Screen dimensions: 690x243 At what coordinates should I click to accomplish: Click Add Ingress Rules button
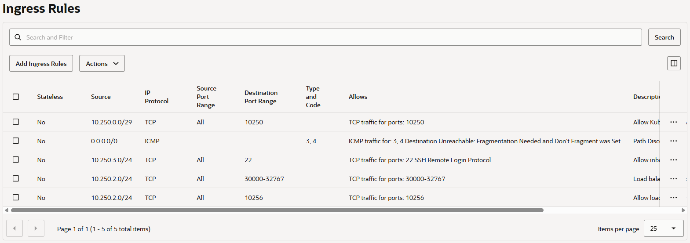coord(41,63)
